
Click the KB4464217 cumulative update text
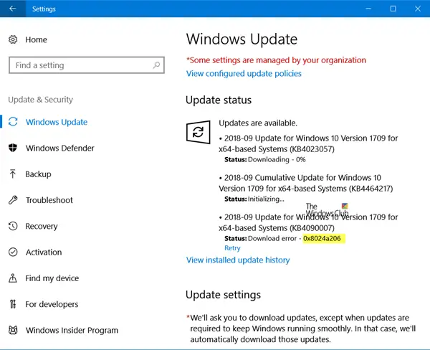pyautogui.click(x=306, y=183)
